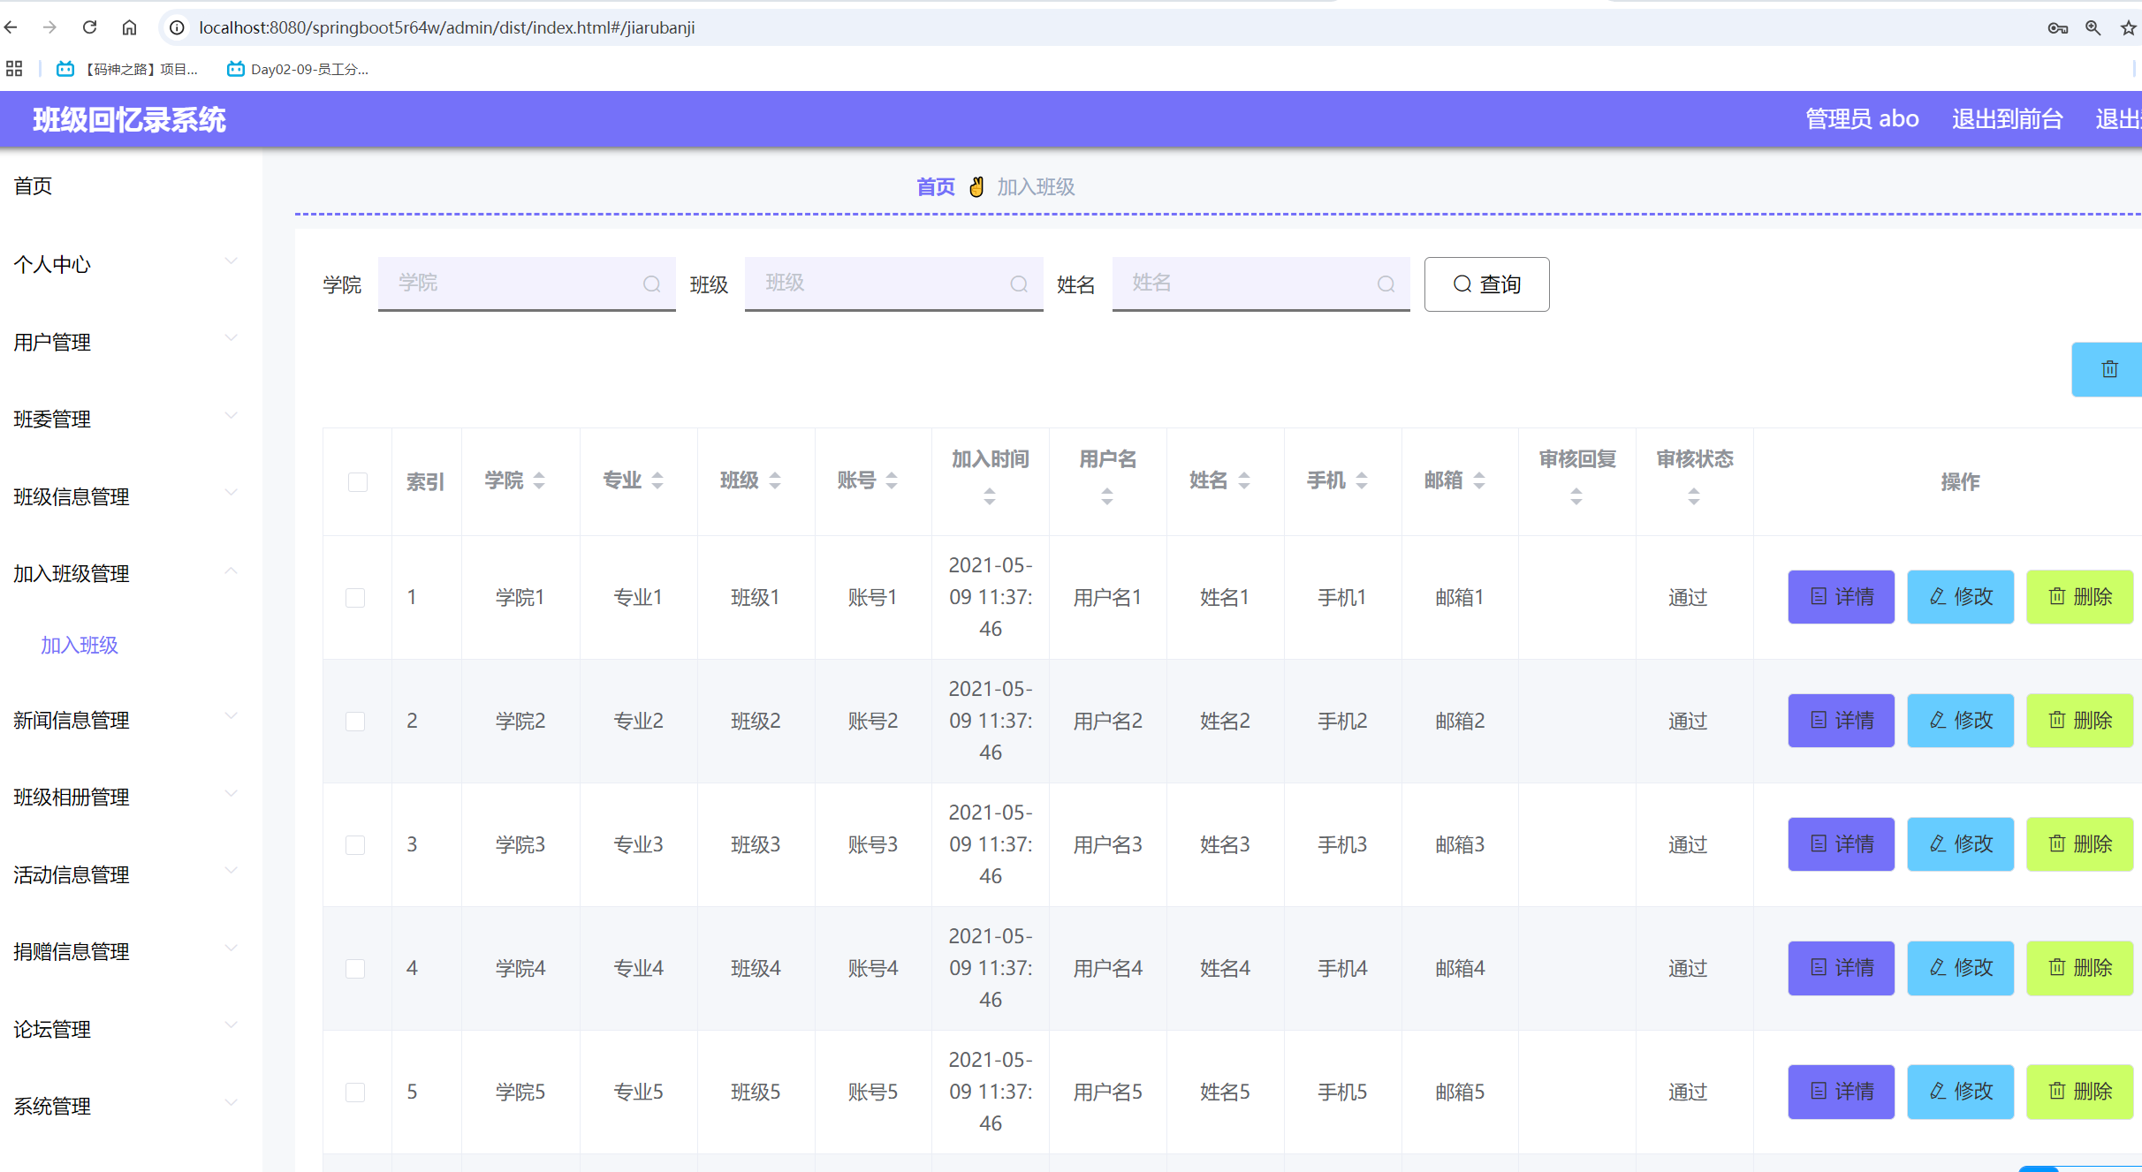Click the search icon in 班级 field
The height and width of the screenshot is (1172, 2142).
(1019, 284)
